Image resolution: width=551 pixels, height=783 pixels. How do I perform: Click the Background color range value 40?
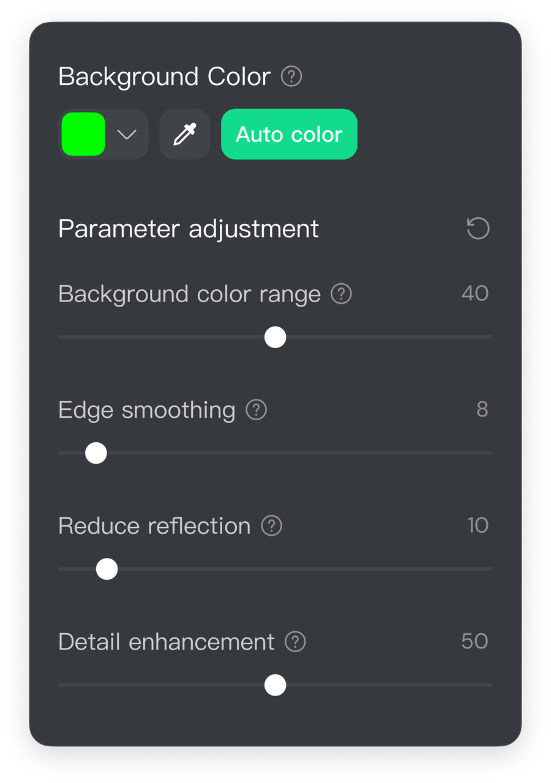coord(475,294)
